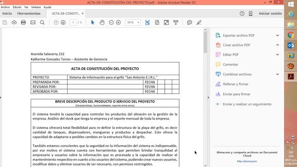
Task: Click the page number input field
Action: 73,23
